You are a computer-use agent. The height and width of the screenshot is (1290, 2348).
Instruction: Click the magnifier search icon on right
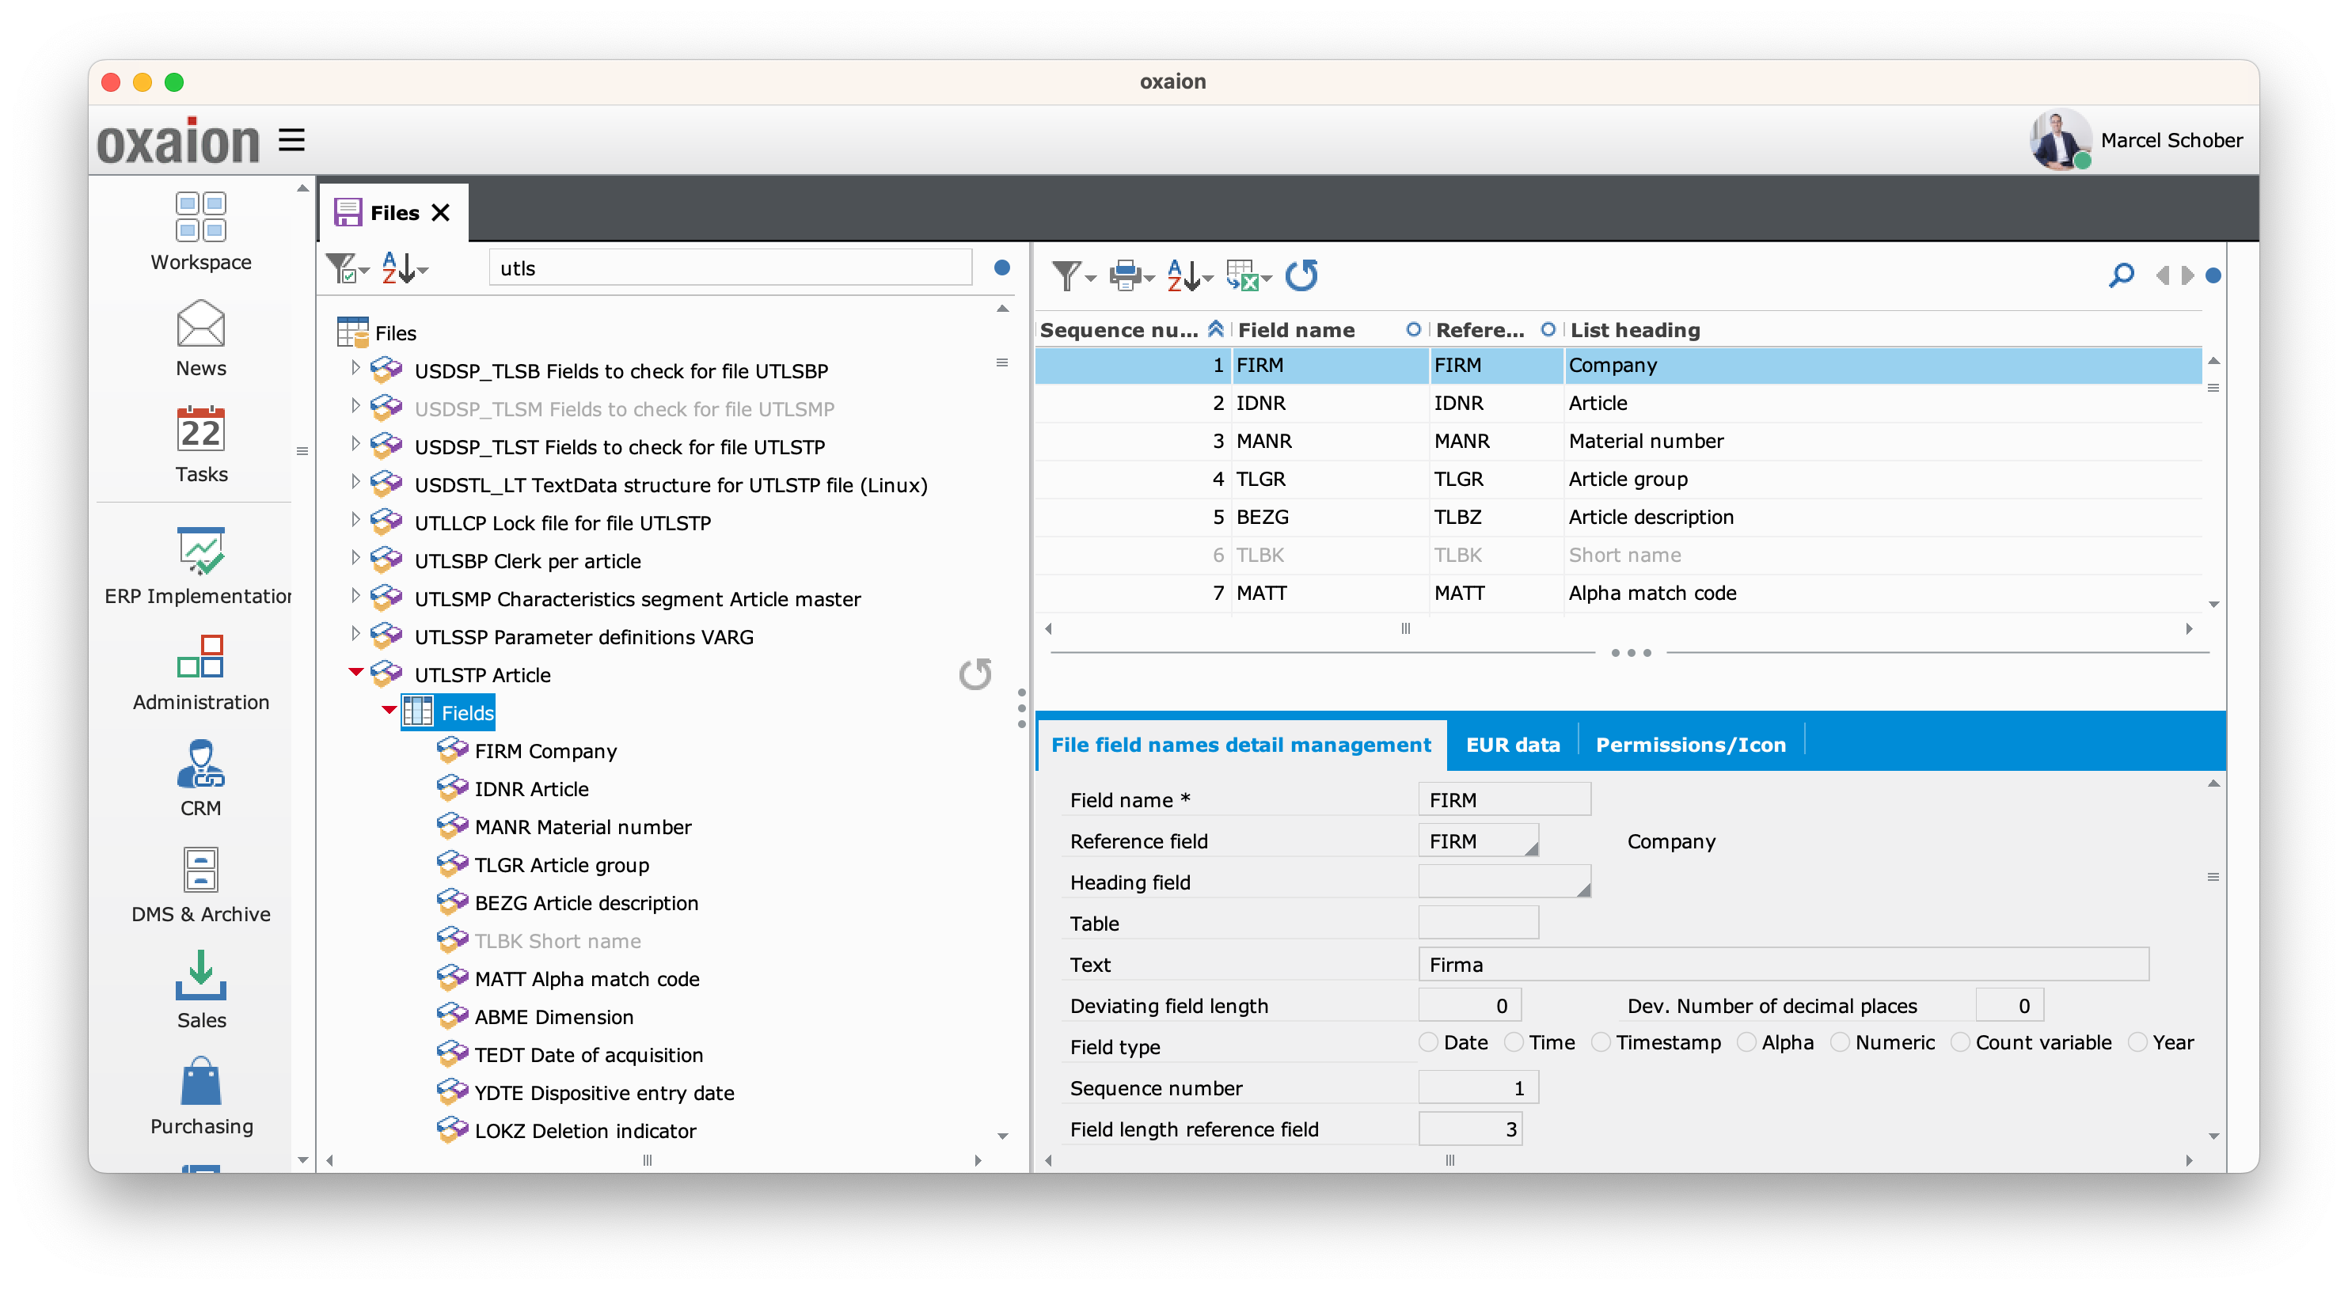pos(2121,275)
